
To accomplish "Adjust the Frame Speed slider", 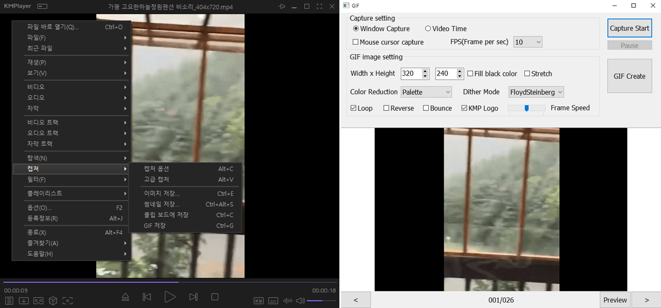I will pyautogui.click(x=526, y=108).
